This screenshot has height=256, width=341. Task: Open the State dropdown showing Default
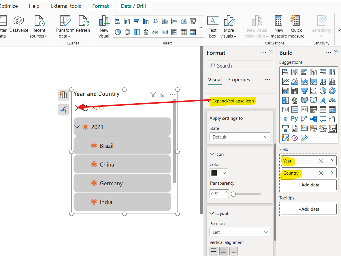coord(240,137)
